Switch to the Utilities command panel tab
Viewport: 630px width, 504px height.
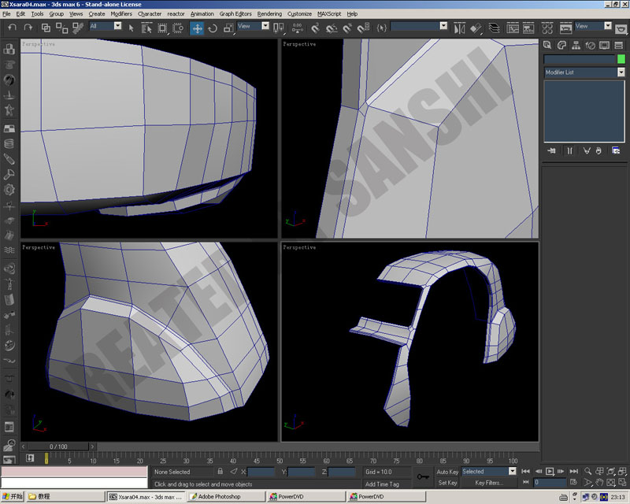619,45
